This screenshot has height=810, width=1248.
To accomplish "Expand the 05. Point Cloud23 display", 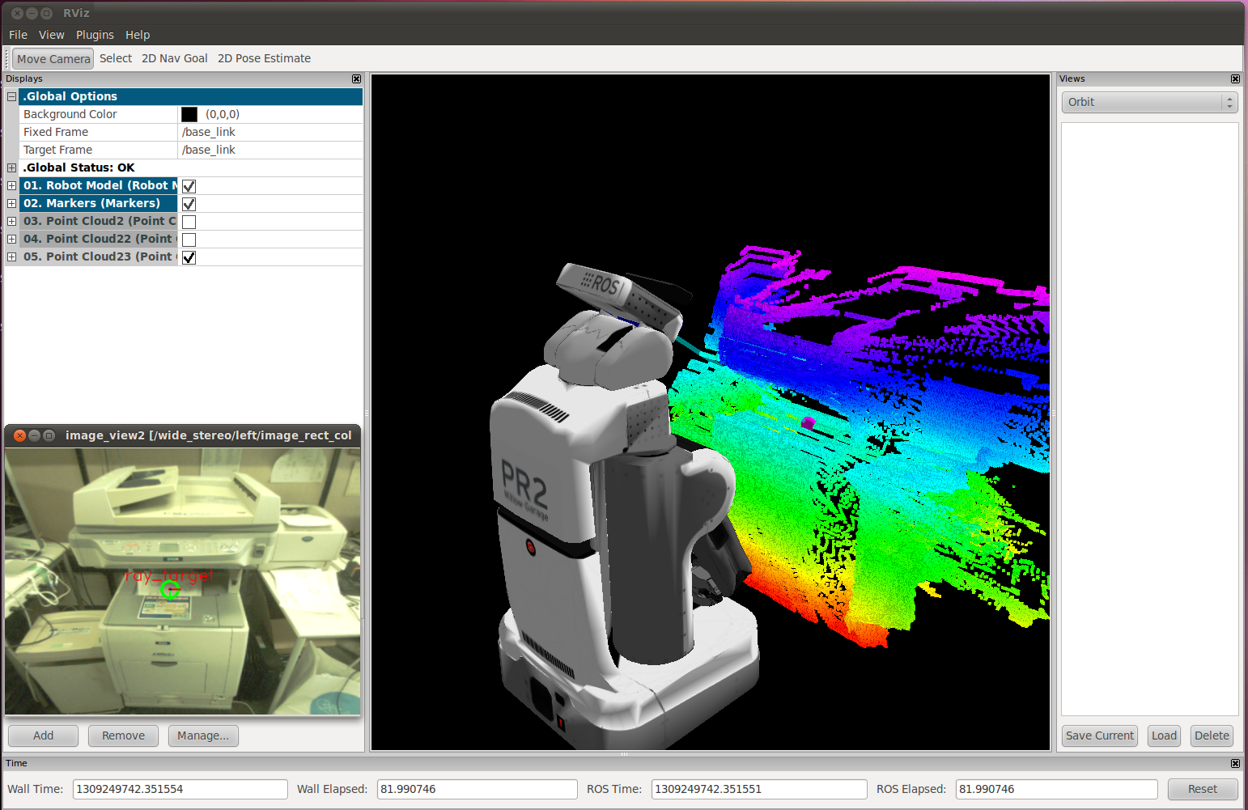I will coord(11,257).
